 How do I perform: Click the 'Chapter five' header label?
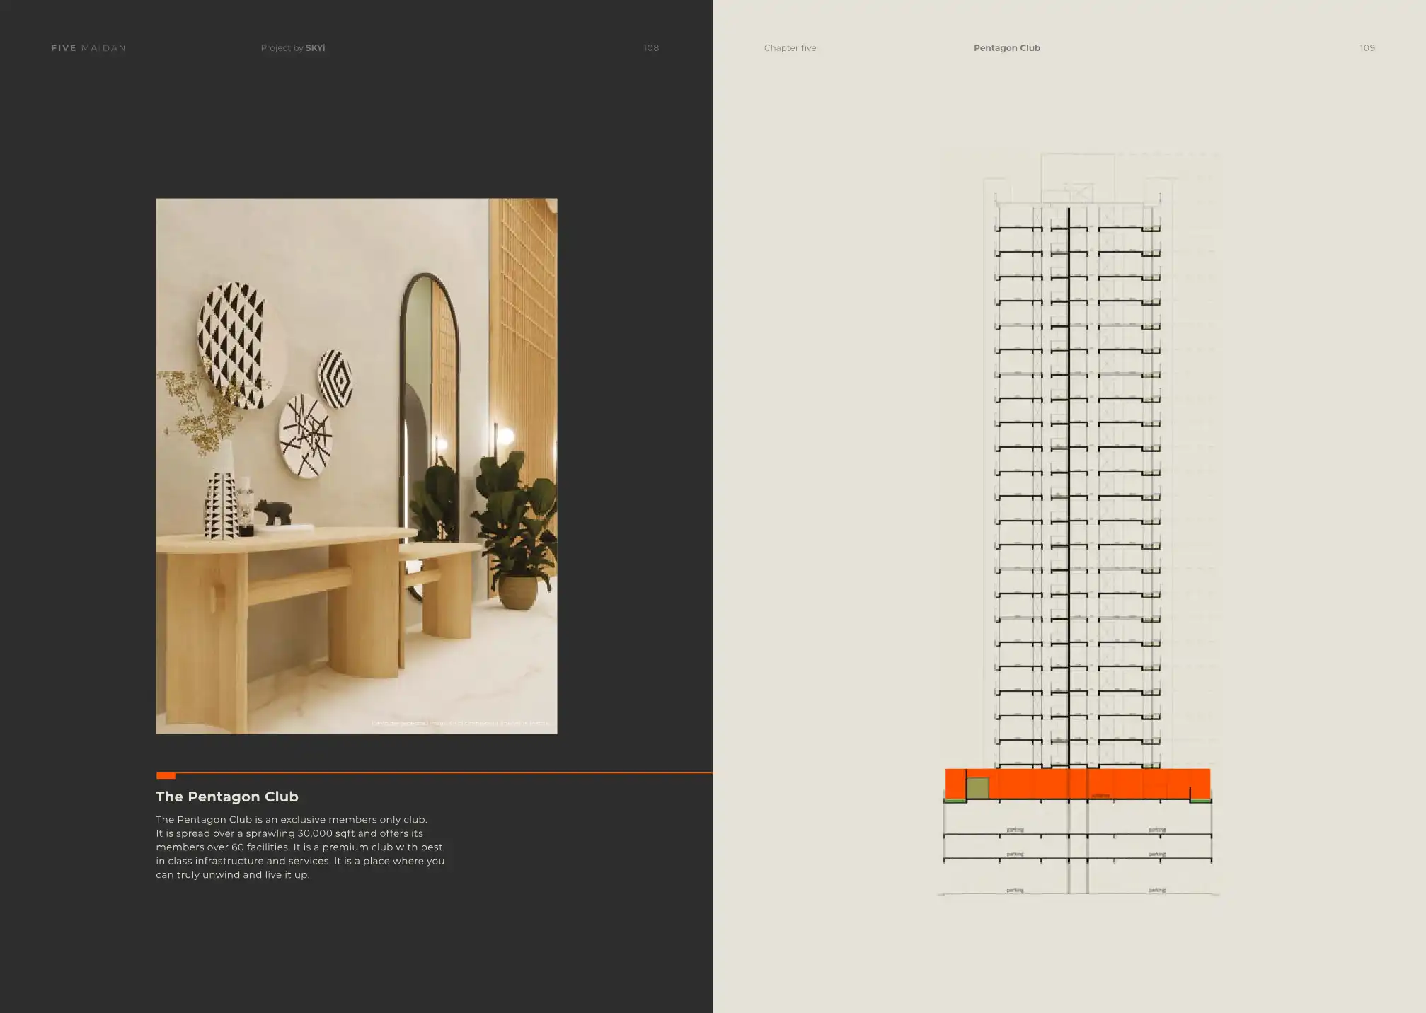click(790, 48)
